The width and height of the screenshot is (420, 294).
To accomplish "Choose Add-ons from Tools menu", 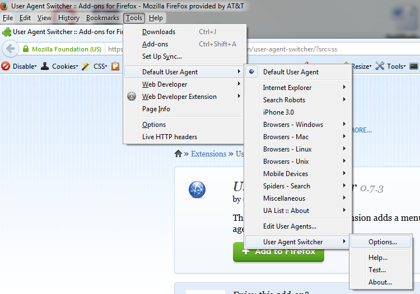I will pyautogui.click(x=185, y=44).
